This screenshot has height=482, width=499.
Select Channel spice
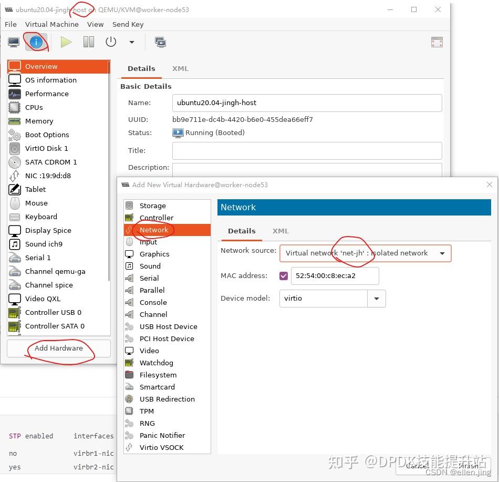(x=58, y=285)
